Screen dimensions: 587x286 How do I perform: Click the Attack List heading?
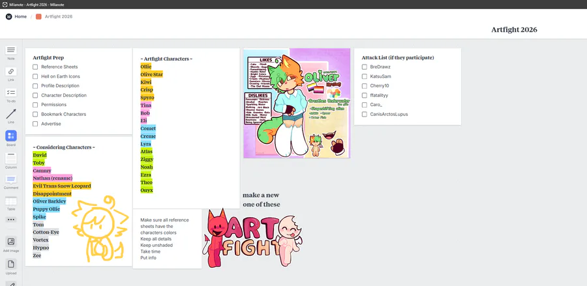click(398, 57)
